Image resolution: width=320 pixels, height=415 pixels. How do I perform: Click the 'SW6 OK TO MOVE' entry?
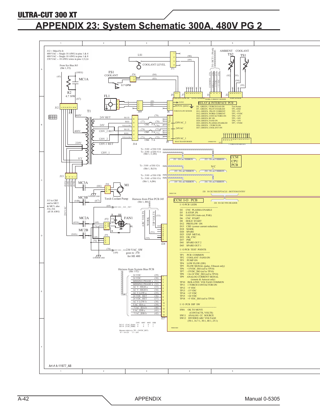[191, 310]
